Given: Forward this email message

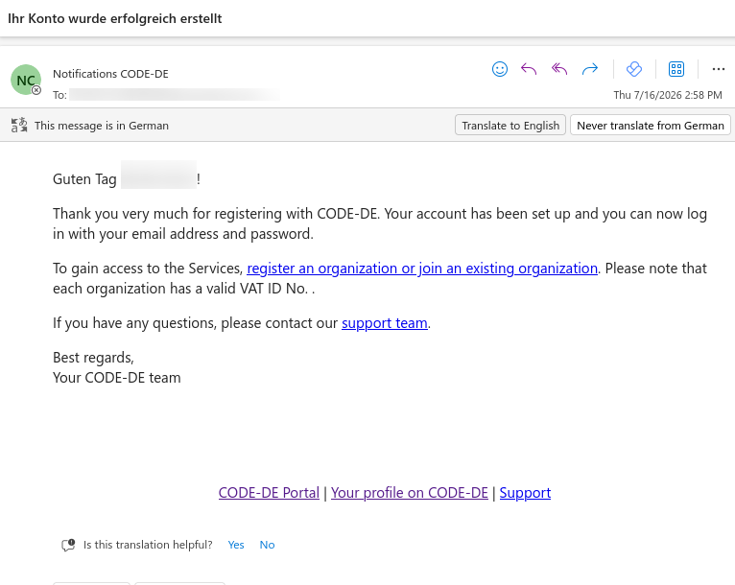Looking at the screenshot, I should [x=590, y=69].
